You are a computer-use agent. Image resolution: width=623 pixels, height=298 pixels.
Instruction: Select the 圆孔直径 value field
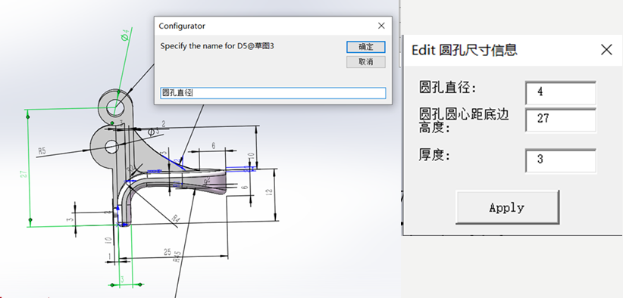click(561, 92)
